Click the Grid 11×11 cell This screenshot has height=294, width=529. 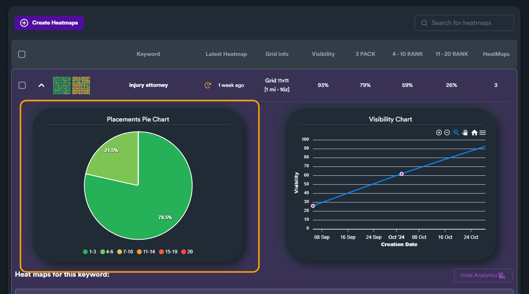point(277,85)
